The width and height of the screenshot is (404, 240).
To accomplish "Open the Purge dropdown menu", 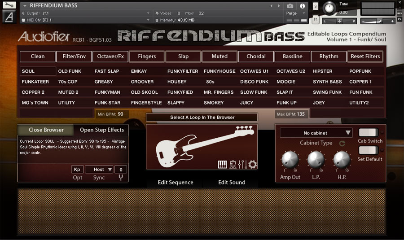I will 295,13.
